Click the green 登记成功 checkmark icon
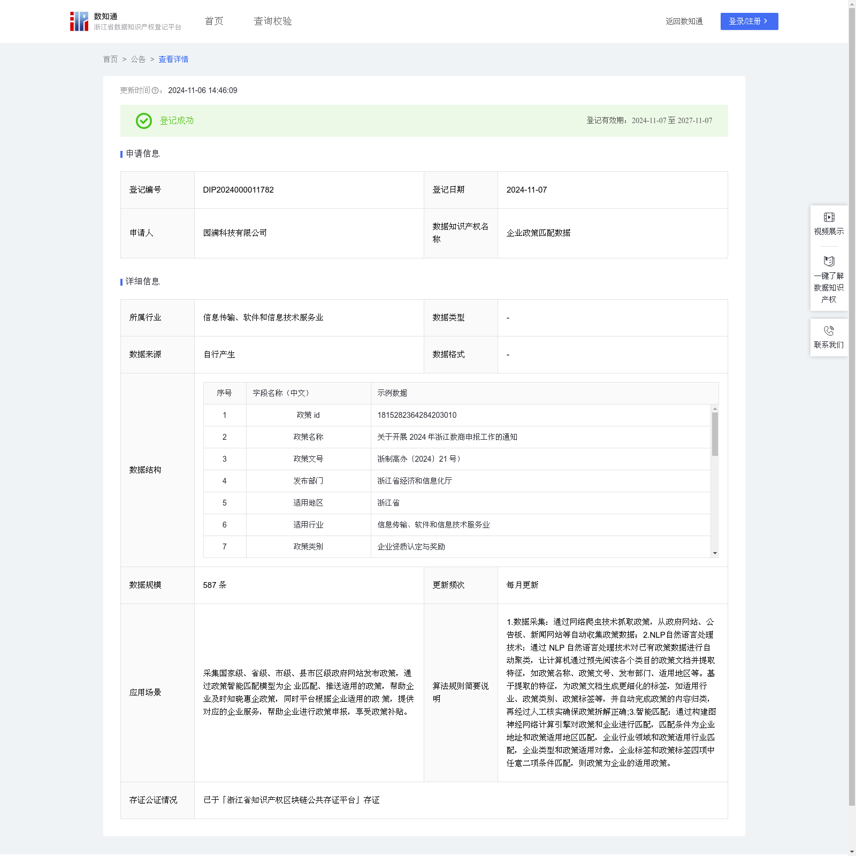The height and width of the screenshot is (856, 856). point(143,121)
